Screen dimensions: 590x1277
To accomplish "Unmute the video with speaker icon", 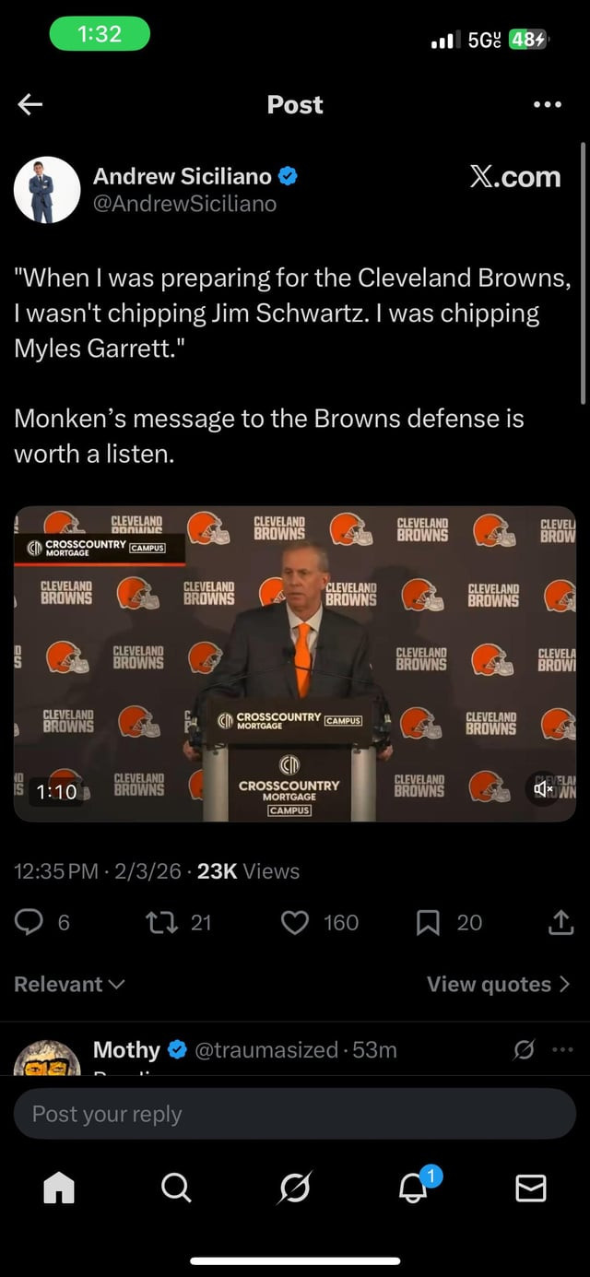I will 544,788.
